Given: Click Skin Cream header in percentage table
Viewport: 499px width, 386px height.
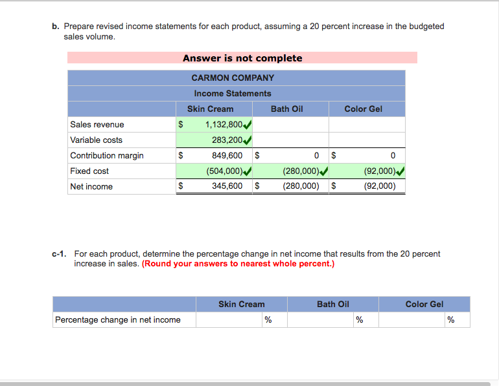Looking at the screenshot, I should pyautogui.click(x=242, y=304).
